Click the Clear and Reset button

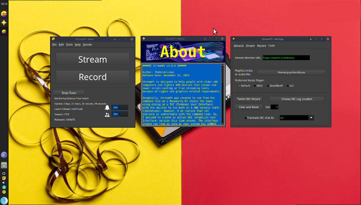[x=248, y=107]
